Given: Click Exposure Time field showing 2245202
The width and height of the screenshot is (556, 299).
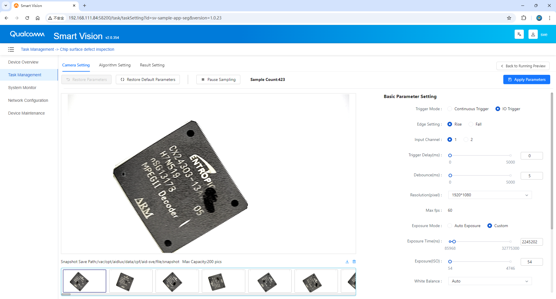Looking at the screenshot, I should pyautogui.click(x=532, y=242).
